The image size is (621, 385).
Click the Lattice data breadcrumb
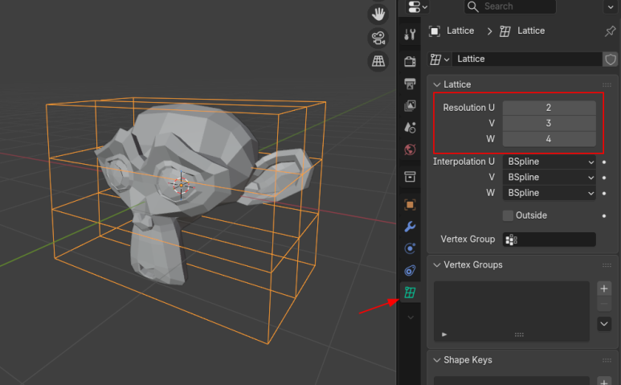522,31
